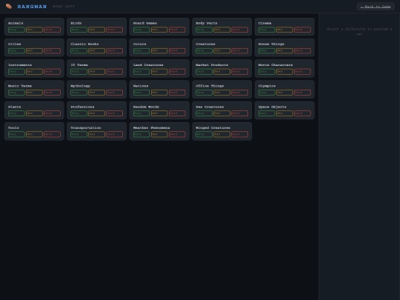400x300 pixels.
Task: Select Easy for House Things
Action: pyautogui.click(x=267, y=50)
